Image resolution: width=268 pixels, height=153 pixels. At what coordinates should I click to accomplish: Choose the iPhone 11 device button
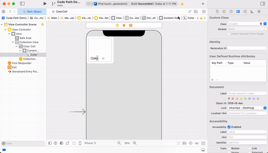[x=90, y=143]
